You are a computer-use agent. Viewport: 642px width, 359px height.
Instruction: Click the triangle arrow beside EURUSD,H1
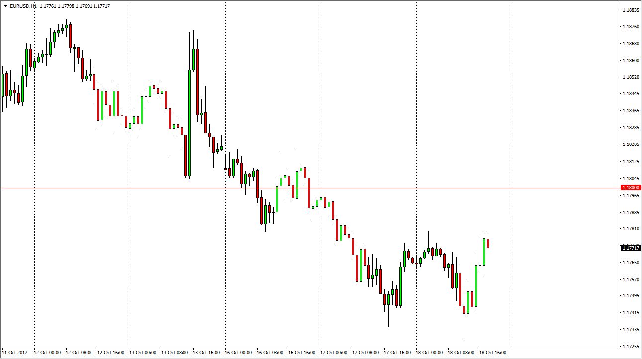pyautogui.click(x=5, y=6)
